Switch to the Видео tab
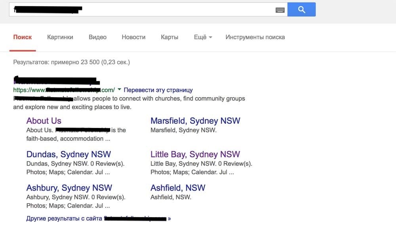This screenshot has height=229, width=396. (97, 37)
